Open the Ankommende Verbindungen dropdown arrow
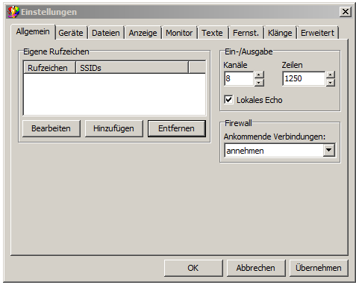 (x=329, y=150)
